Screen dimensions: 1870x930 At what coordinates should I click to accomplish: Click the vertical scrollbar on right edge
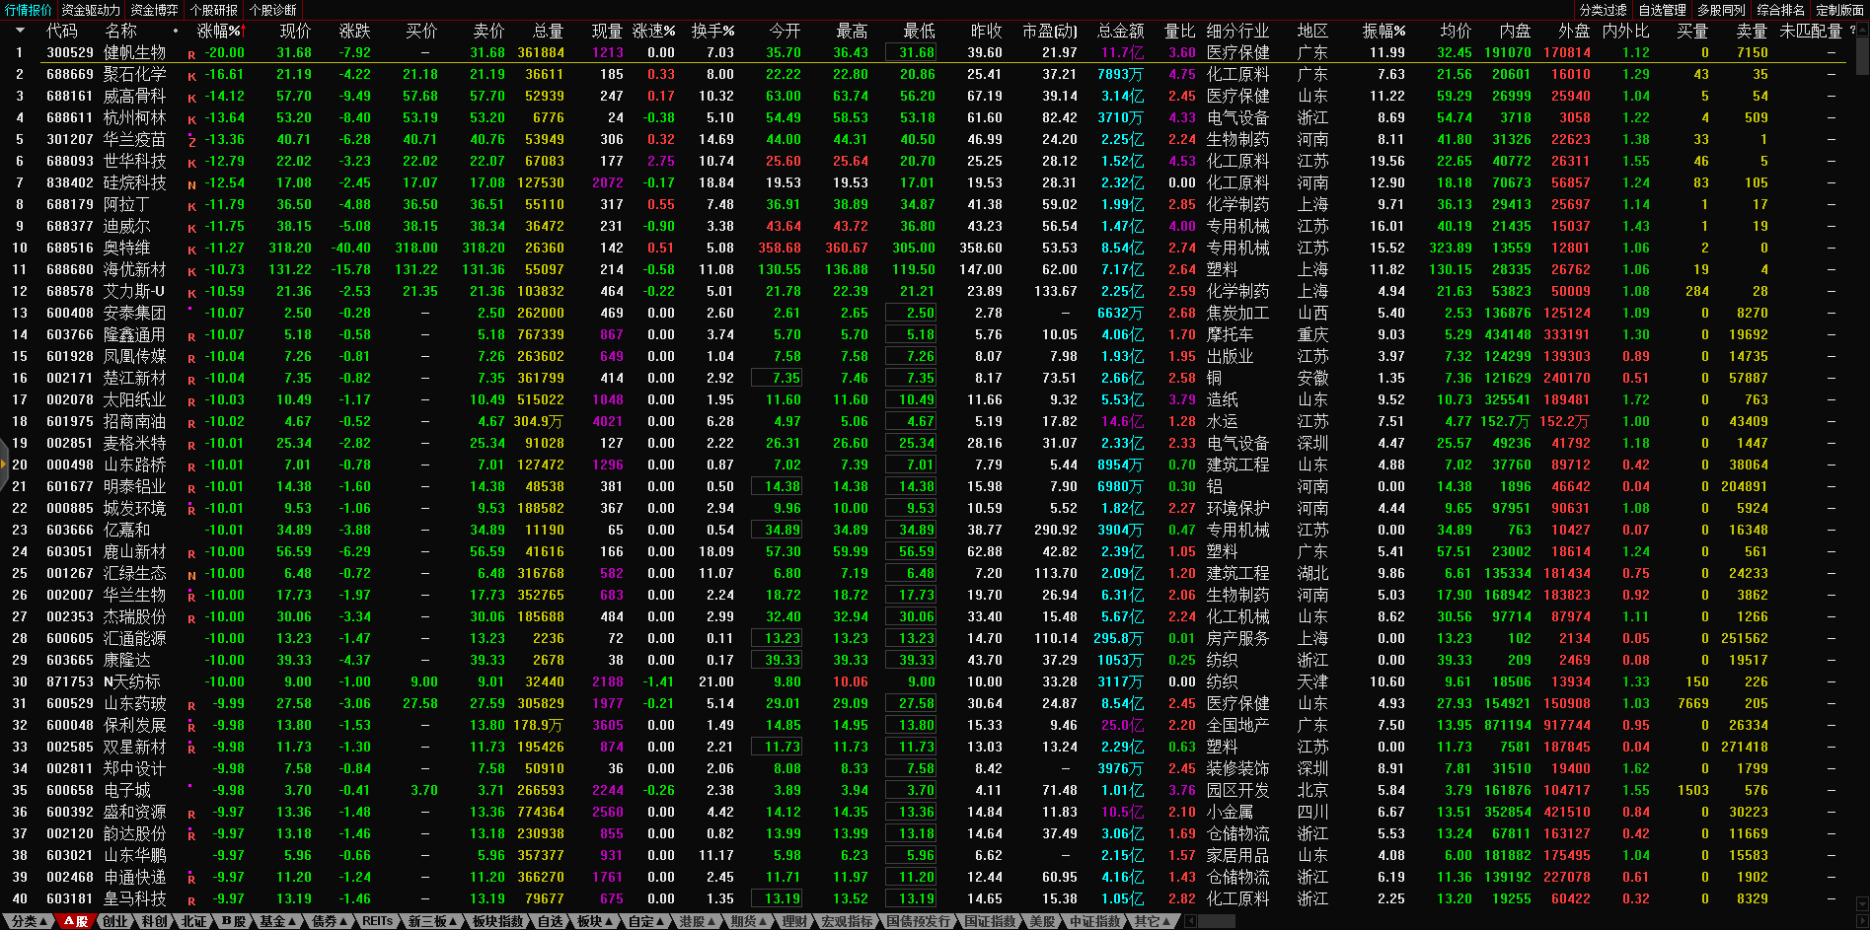tap(1861, 394)
